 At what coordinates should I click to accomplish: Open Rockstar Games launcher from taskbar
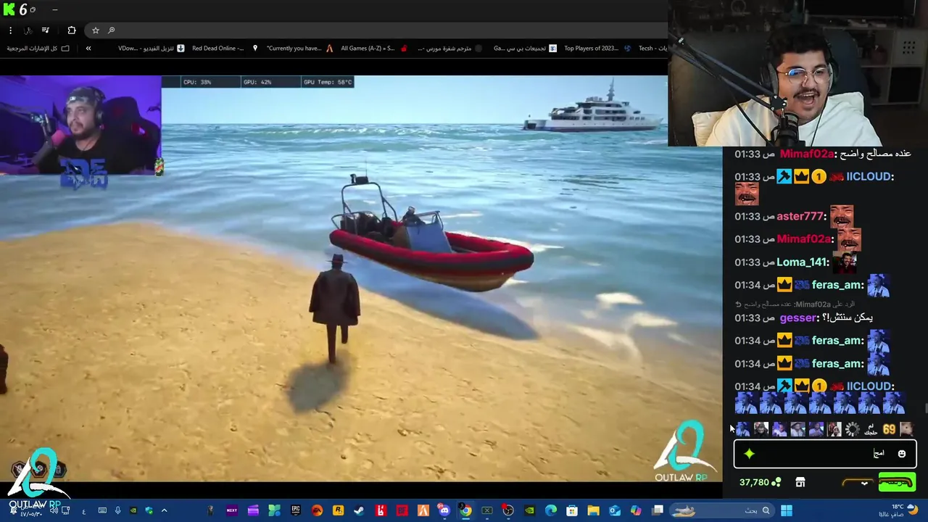click(338, 510)
